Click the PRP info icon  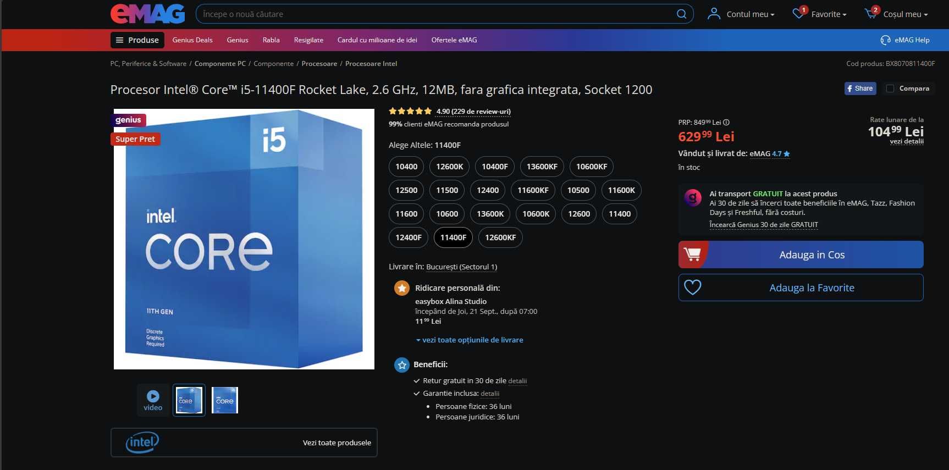click(x=726, y=123)
